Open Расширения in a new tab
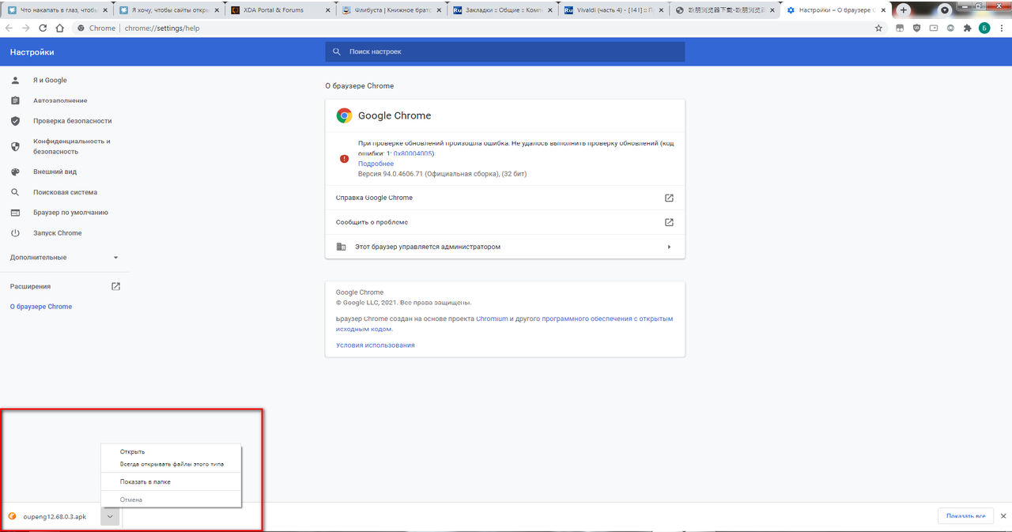 pos(63,286)
